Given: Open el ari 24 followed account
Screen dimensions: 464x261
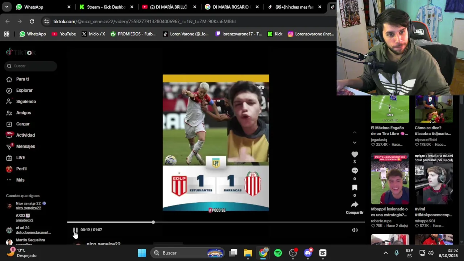Looking at the screenshot, I should click(29, 230).
